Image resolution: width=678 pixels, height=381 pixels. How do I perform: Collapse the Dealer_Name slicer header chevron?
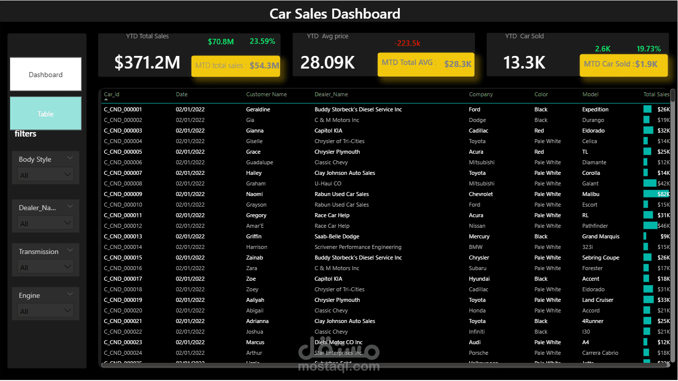[x=70, y=207]
